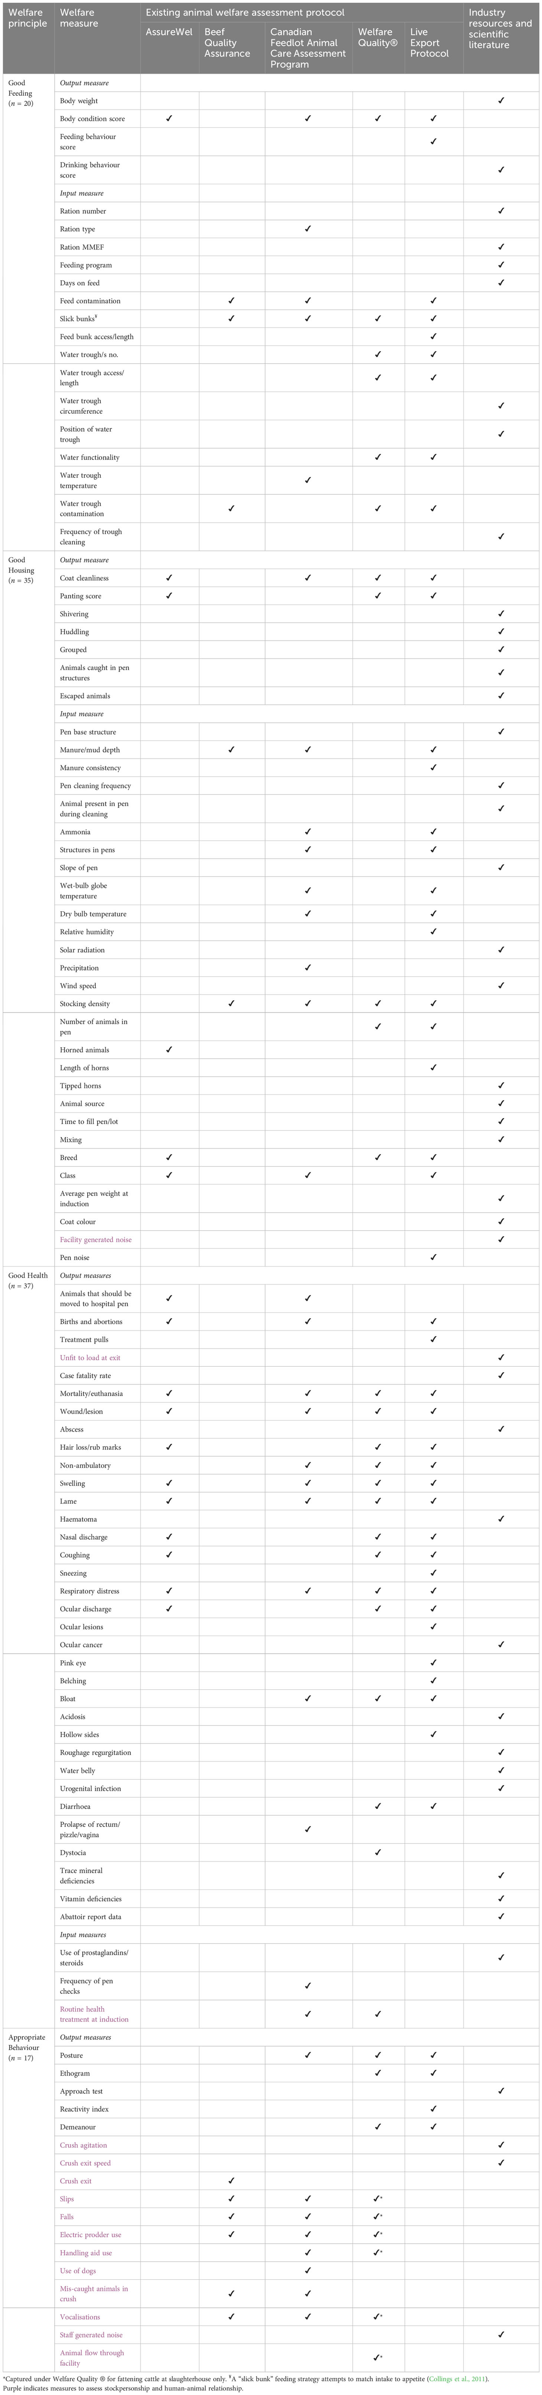
Task: Click the Live Export Protocol column header
Action: coord(430,43)
